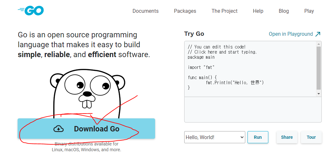Viewport: 331px width, 156px height.
Task: Click the line 'package main' in the editor
Action: coord(201,57)
